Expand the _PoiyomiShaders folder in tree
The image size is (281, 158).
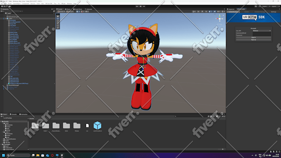pos(2,139)
